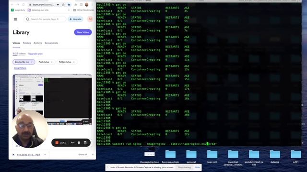Image resolution: width=307 pixels, height=172 pixels.
Task: Switch to the Screenshots tab
Action: point(51,43)
